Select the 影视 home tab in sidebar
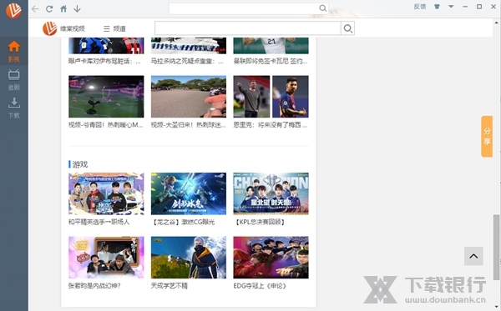Image resolution: width=501 pixels, height=311 pixels. 13,51
